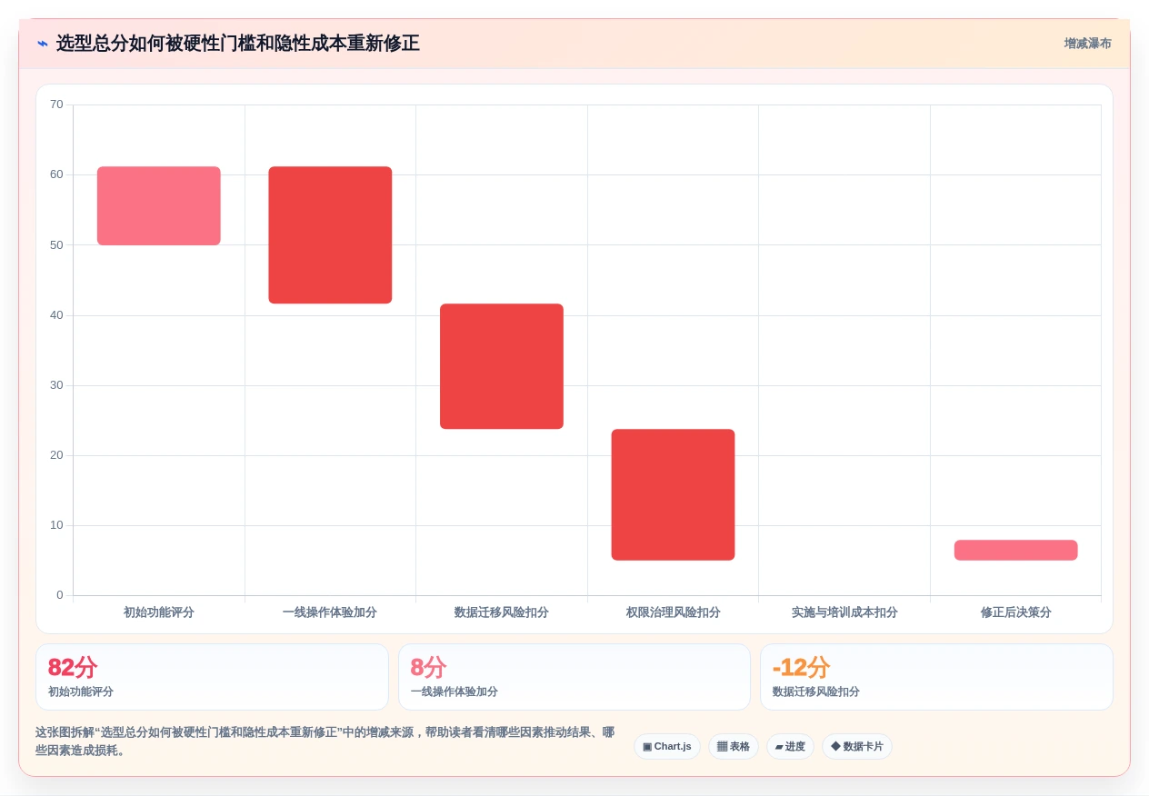
Task: Select the 进度 tag chip
Action: [790, 747]
